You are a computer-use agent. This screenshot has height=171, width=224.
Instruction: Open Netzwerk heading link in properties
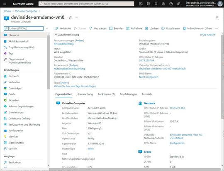click(149, 103)
